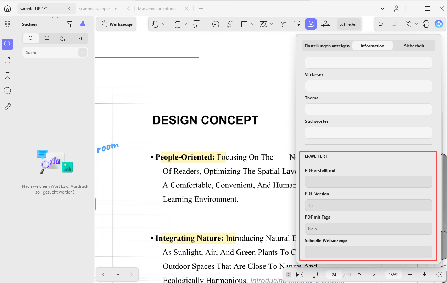The width and height of the screenshot is (447, 283).
Task: Switch to Massenverarbeitung tab
Action: pos(157,8)
